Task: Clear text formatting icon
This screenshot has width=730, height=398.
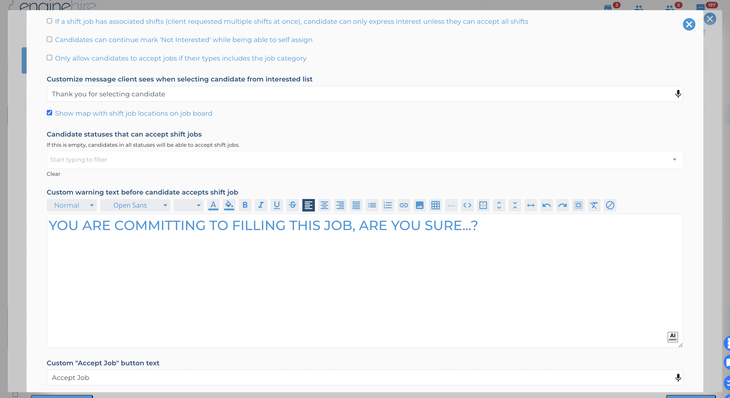Action: 594,205
